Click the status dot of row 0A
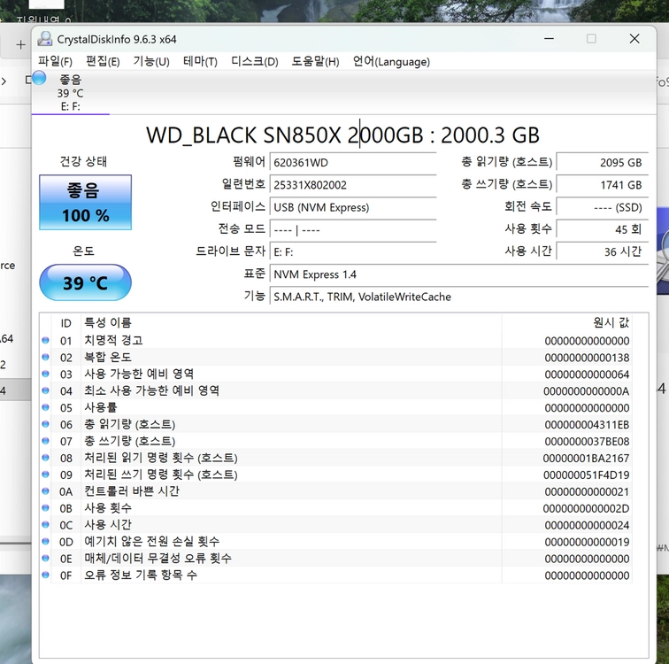The width and height of the screenshot is (669, 664). pyautogui.click(x=46, y=490)
